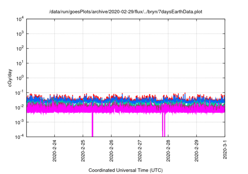Click the 2020-2-28 date tick label
The width and height of the screenshot is (248, 174).
pyautogui.click(x=168, y=151)
